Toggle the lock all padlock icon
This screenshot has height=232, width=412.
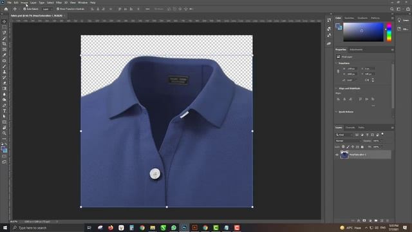(362, 147)
